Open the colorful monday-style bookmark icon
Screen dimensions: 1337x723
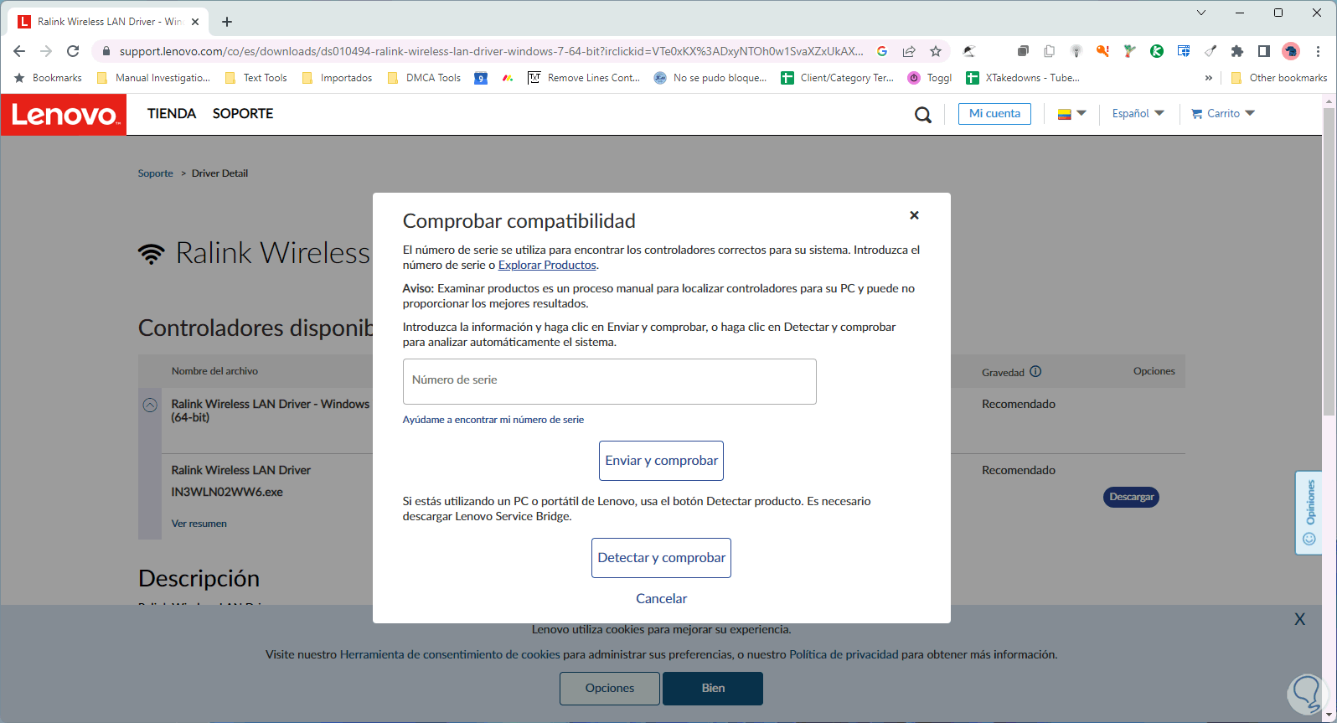508,78
